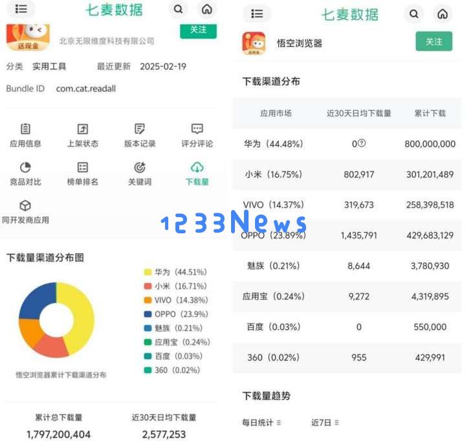
Task: Click the 429,683,129 cumulative downloads value
Action: click(x=430, y=235)
